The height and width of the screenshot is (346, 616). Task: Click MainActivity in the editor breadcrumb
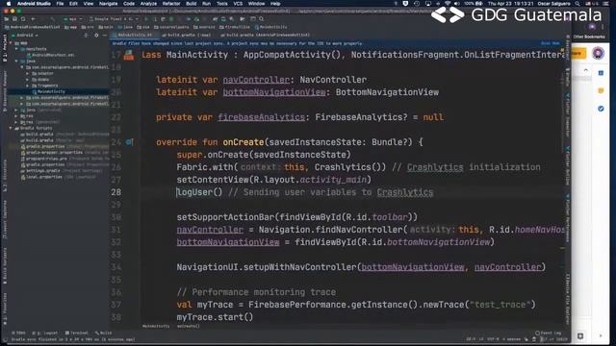pyautogui.click(x=156, y=326)
